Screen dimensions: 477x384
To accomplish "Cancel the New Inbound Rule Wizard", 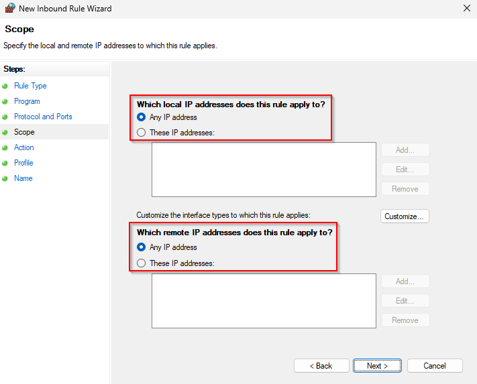I will 435,366.
